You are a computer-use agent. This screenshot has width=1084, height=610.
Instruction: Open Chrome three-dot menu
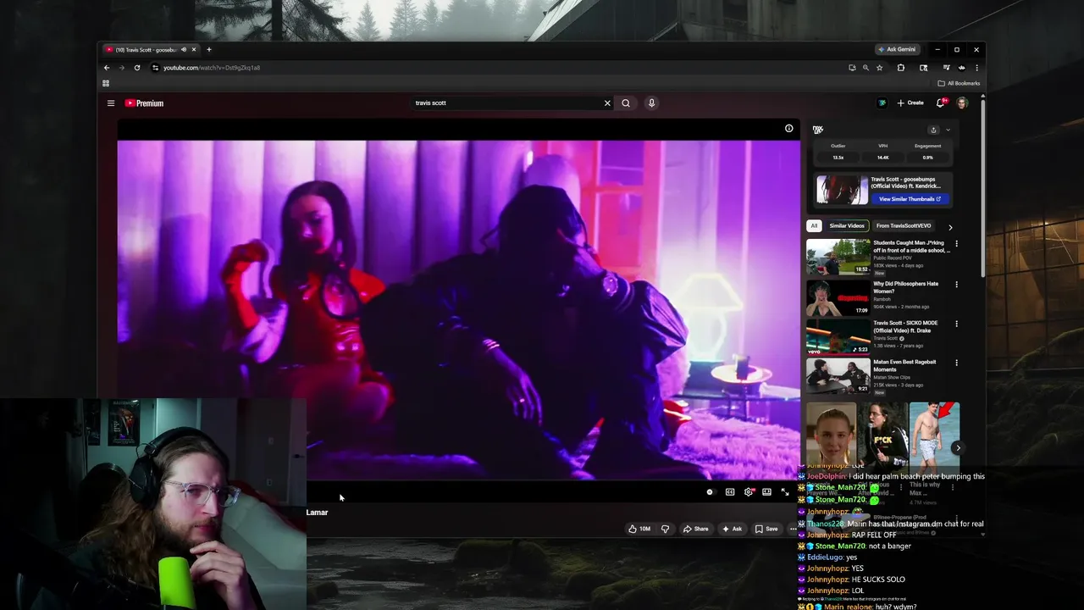[x=976, y=68]
